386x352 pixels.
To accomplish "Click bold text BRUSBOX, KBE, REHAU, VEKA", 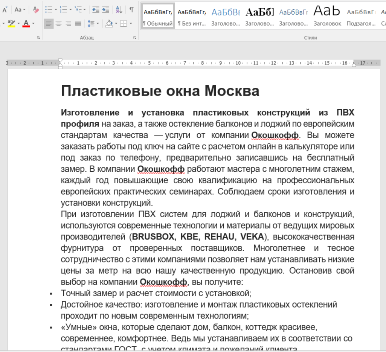I will [198, 236].
